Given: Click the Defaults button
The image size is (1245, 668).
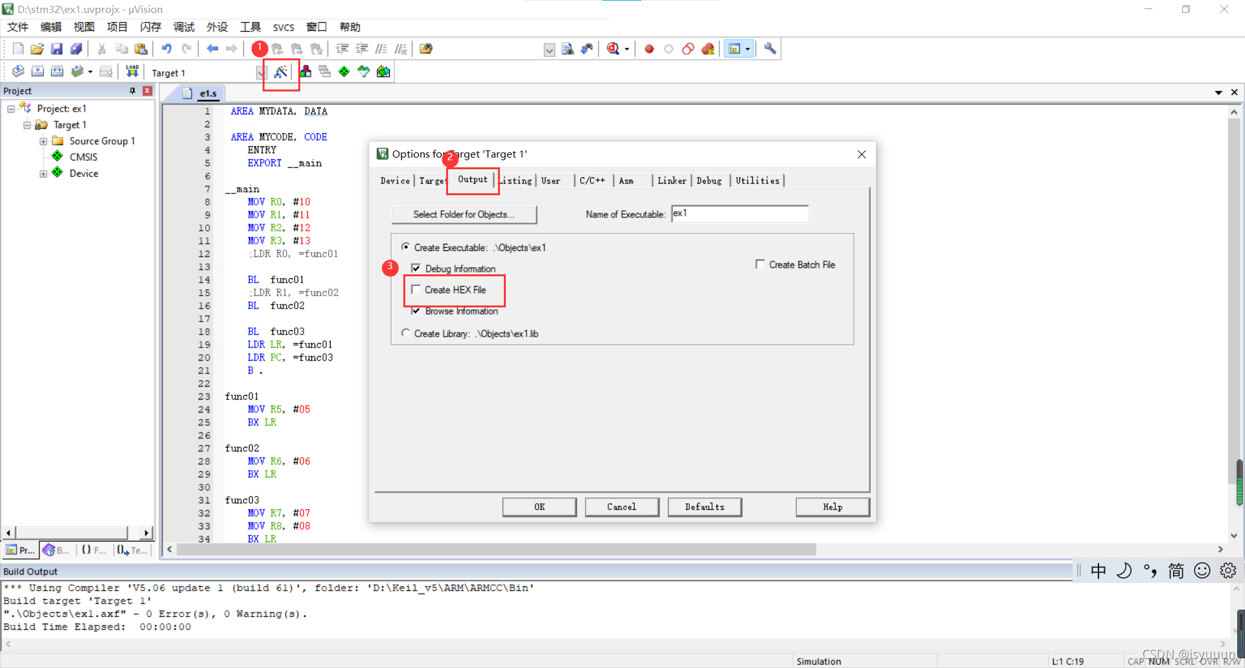Looking at the screenshot, I should 704,507.
